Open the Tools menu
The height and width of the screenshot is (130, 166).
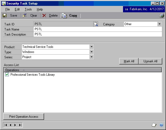click(x=28, y=9)
